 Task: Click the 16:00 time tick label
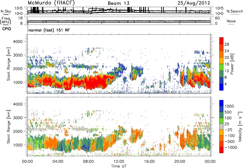click(149, 162)
